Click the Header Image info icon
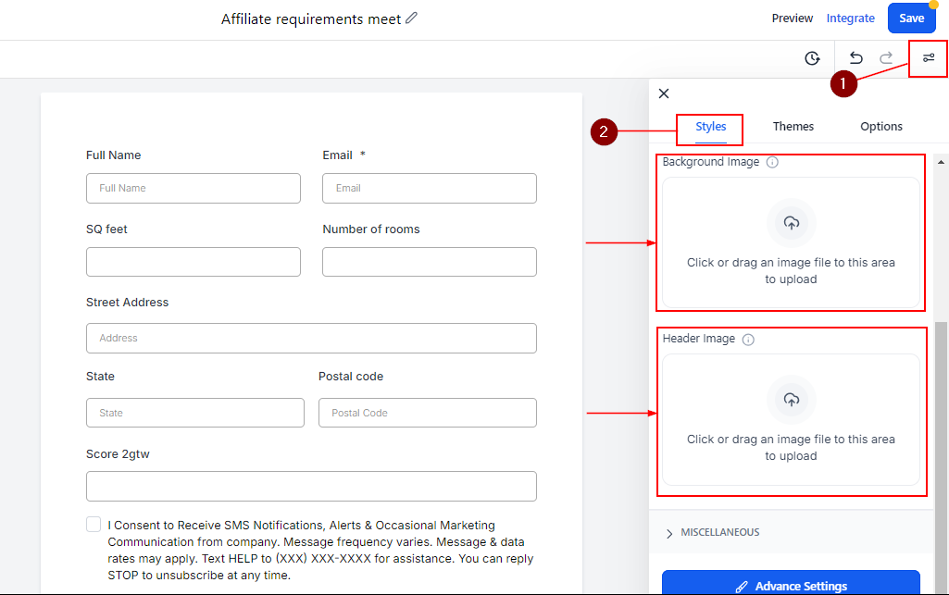Screen dimensions: 949x595 point(748,340)
